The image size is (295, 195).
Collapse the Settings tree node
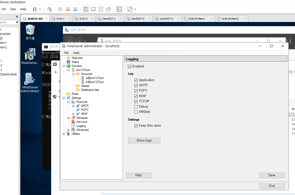click(x=64, y=98)
